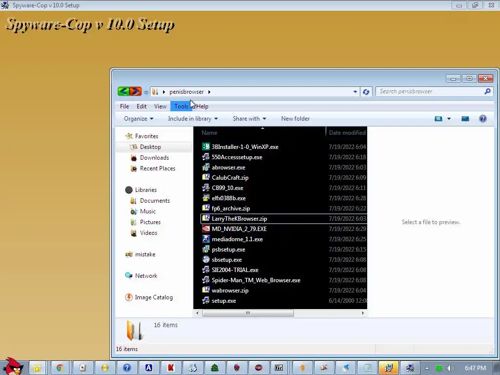Viewport: 500px width, 375px height.
Task: Click the 3BInstaller-1-0_WinXP.exe file icon
Action: click(x=206, y=146)
